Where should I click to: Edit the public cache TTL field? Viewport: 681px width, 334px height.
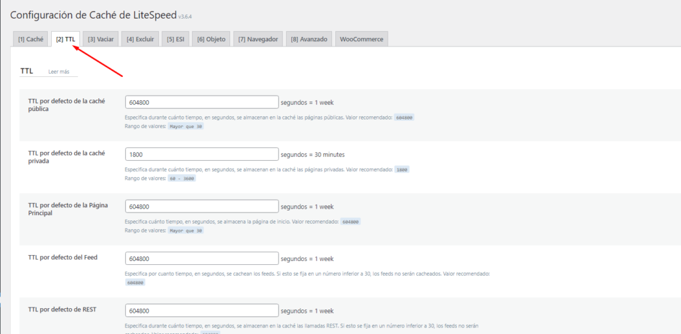[202, 102]
